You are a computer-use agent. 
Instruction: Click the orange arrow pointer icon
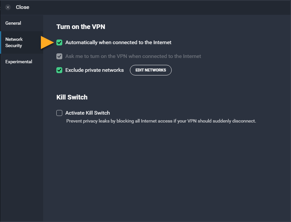click(x=47, y=43)
